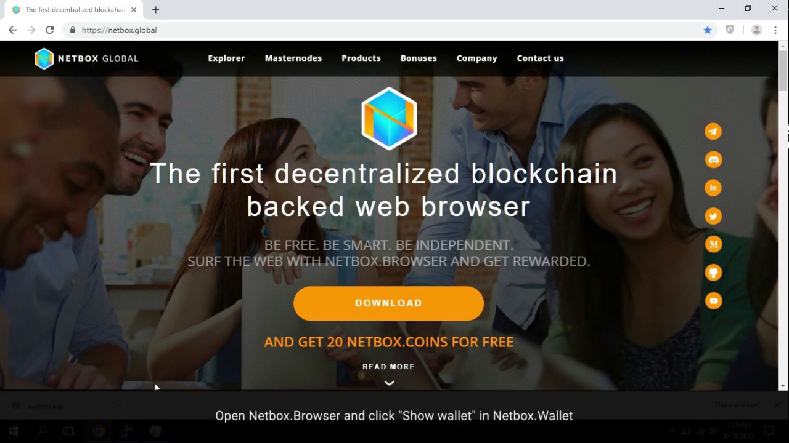Open the Products navigation menu
Image resolution: width=789 pixels, height=443 pixels.
pyautogui.click(x=361, y=58)
